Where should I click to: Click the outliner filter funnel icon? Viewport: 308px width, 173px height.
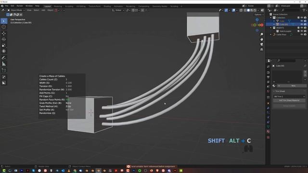tap(304, 10)
